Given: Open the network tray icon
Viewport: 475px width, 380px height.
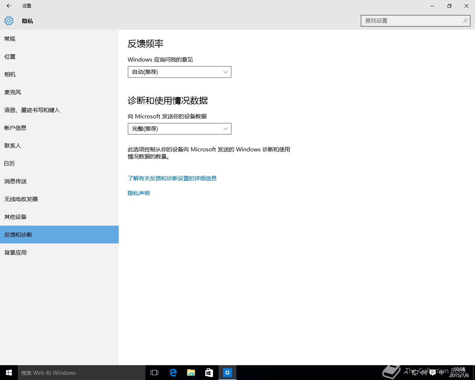Looking at the screenshot, I should click(415, 372).
